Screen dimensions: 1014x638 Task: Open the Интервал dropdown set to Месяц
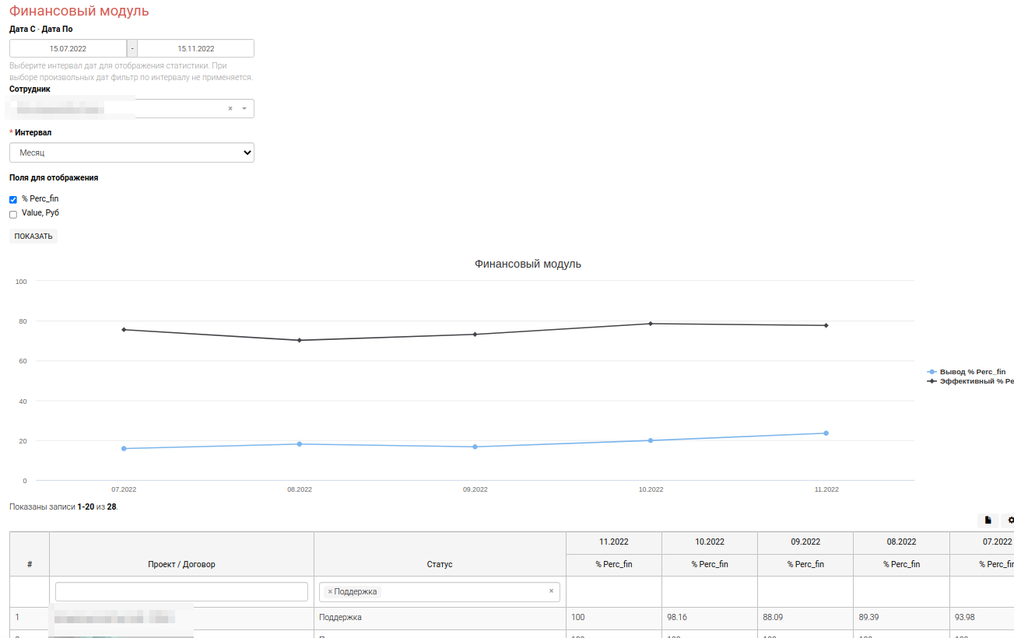pyautogui.click(x=132, y=152)
